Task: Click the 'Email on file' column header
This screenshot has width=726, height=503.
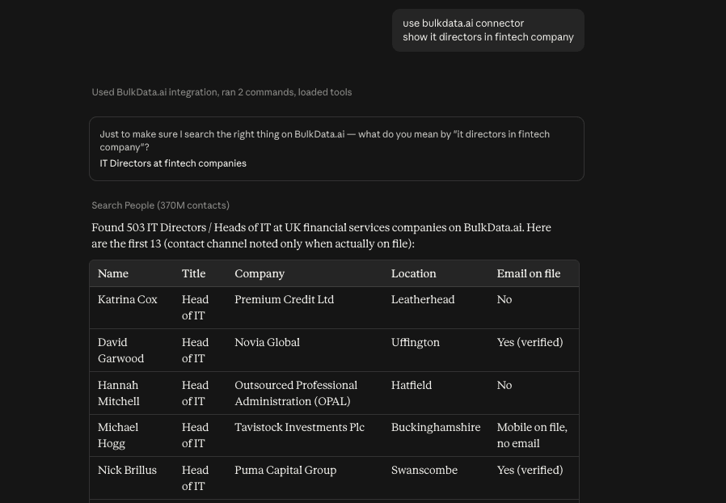Action: click(528, 273)
